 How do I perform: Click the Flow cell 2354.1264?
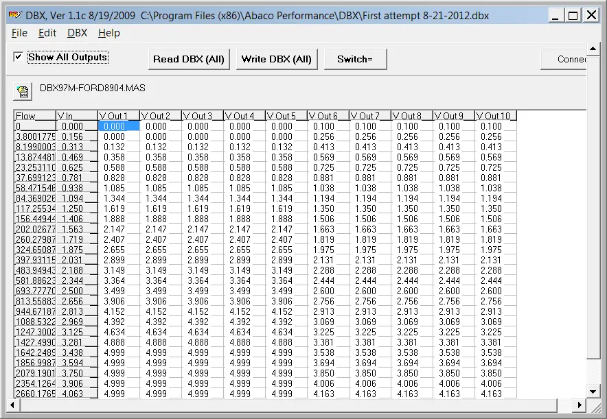click(35, 383)
